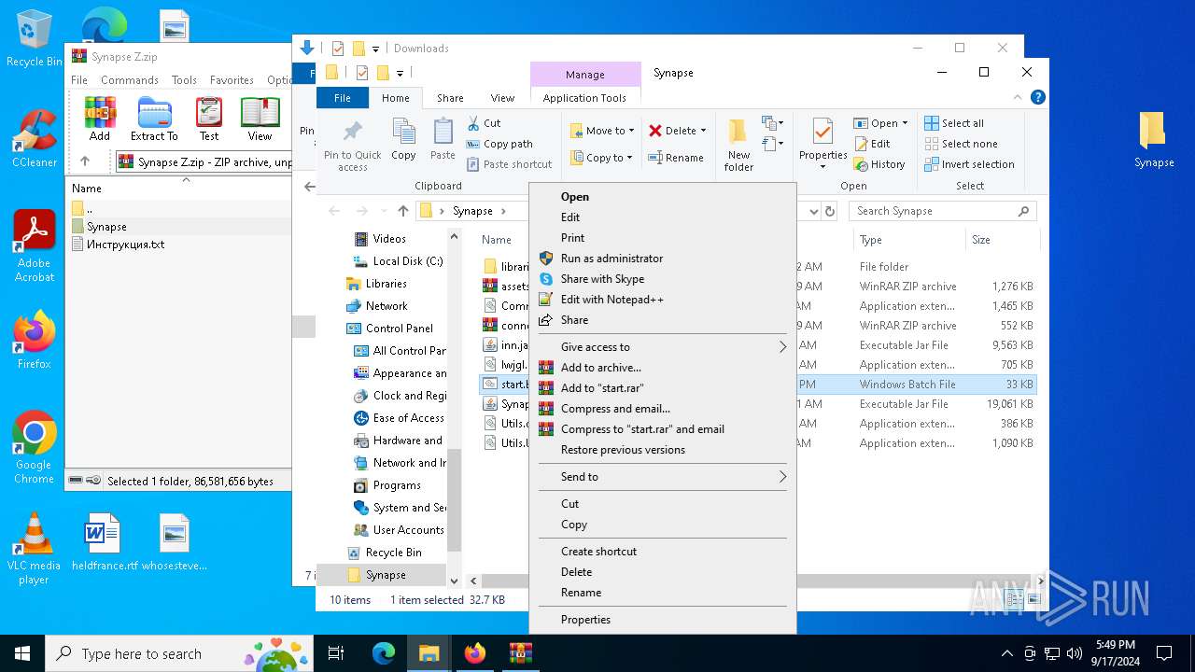Choose Run as administrator in context menu

[x=662, y=259]
